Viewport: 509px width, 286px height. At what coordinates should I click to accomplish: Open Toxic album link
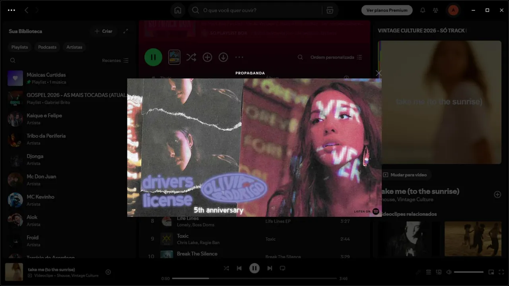270,239
